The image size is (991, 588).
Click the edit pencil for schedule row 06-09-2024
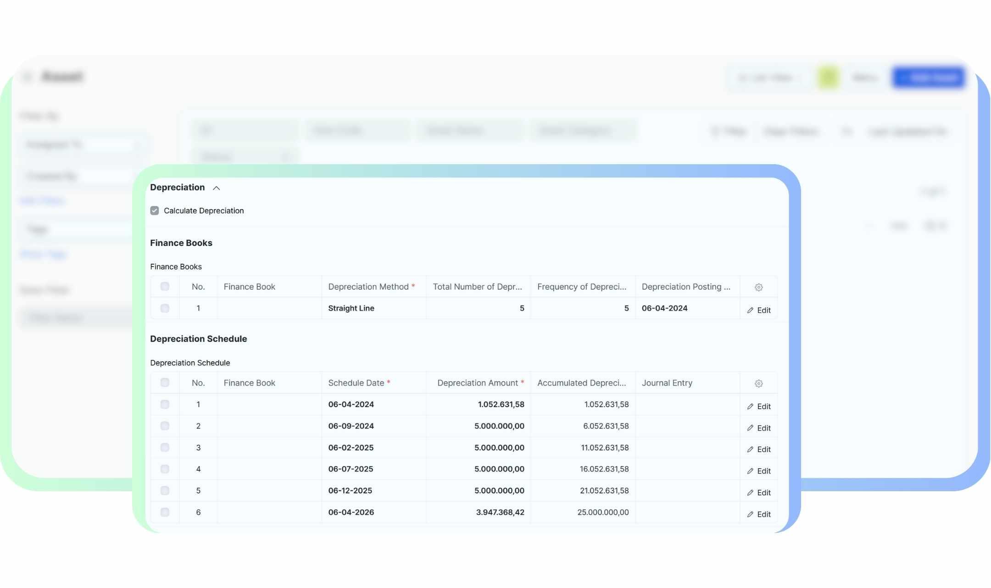point(750,428)
